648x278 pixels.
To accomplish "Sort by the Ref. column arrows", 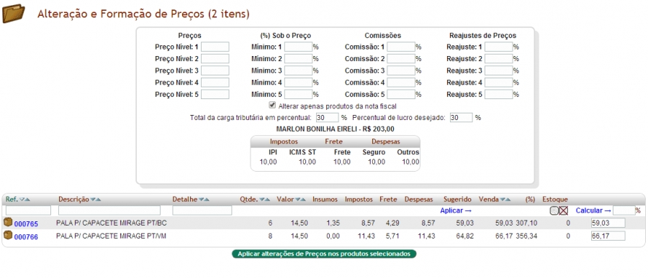I will pyautogui.click(x=25, y=200).
